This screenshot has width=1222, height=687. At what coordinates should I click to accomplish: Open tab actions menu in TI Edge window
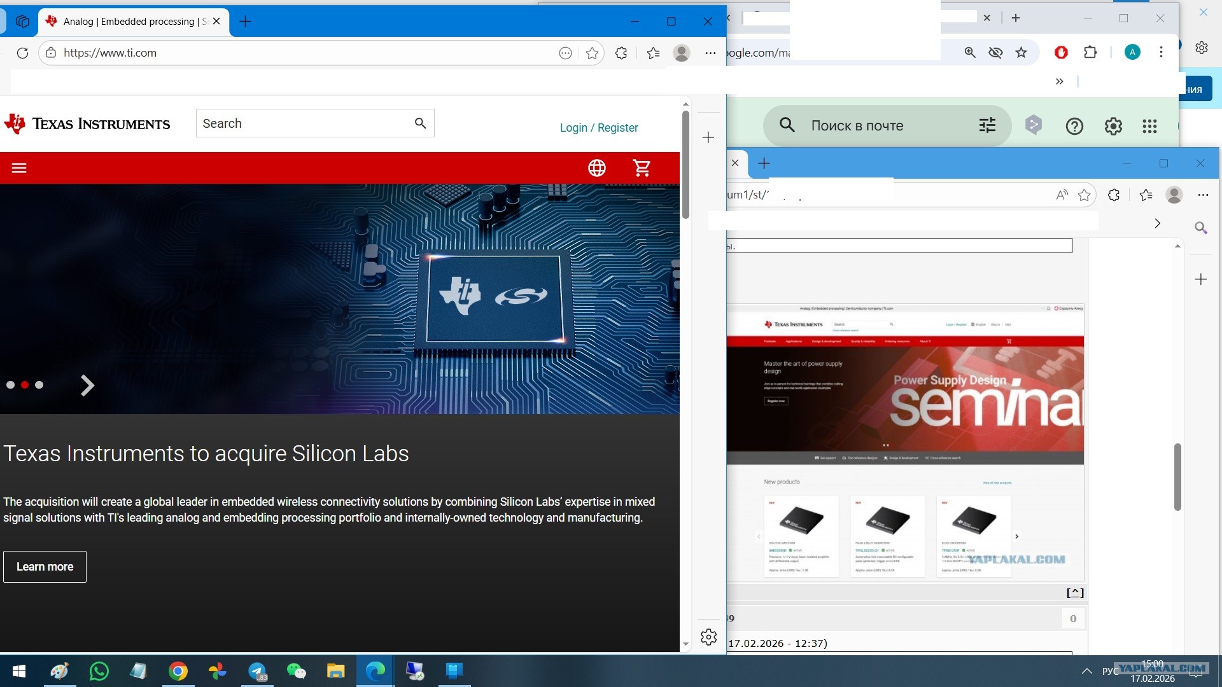[22, 21]
